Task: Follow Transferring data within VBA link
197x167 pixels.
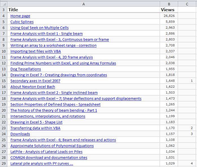Action: [35, 128]
